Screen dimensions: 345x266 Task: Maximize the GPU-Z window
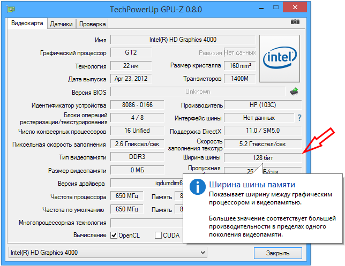[276, 7]
